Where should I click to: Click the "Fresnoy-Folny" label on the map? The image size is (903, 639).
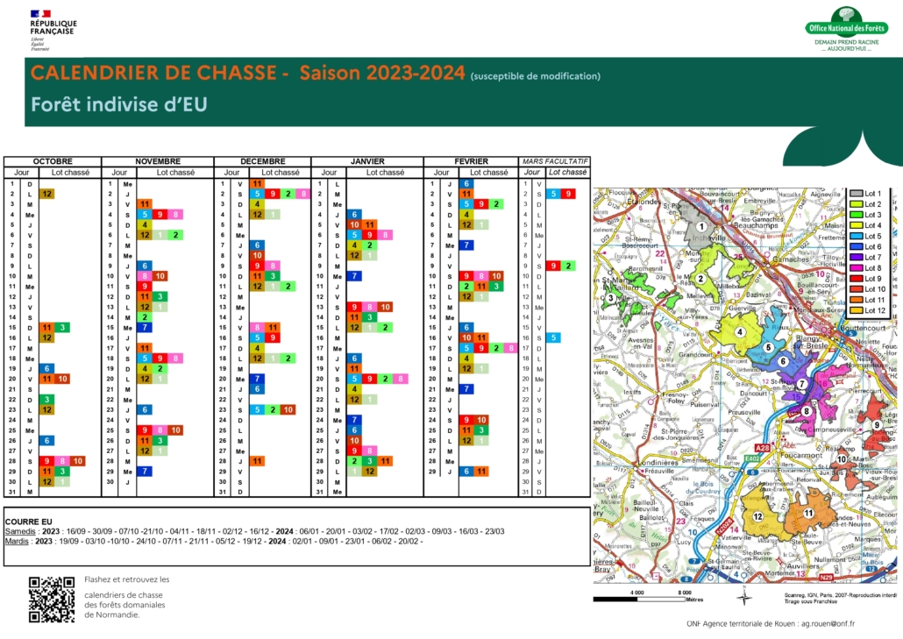coord(675,398)
